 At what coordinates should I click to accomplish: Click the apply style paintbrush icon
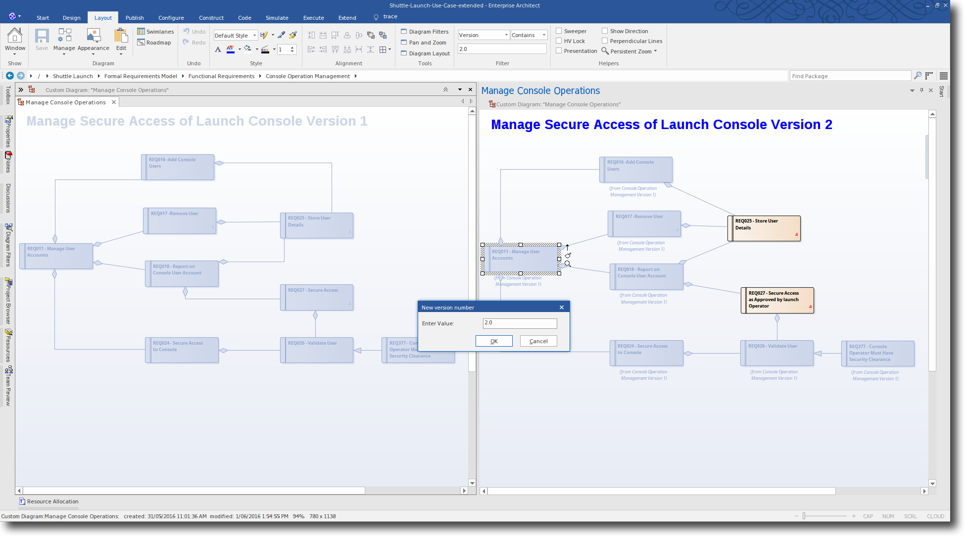pyautogui.click(x=293, y=35)
